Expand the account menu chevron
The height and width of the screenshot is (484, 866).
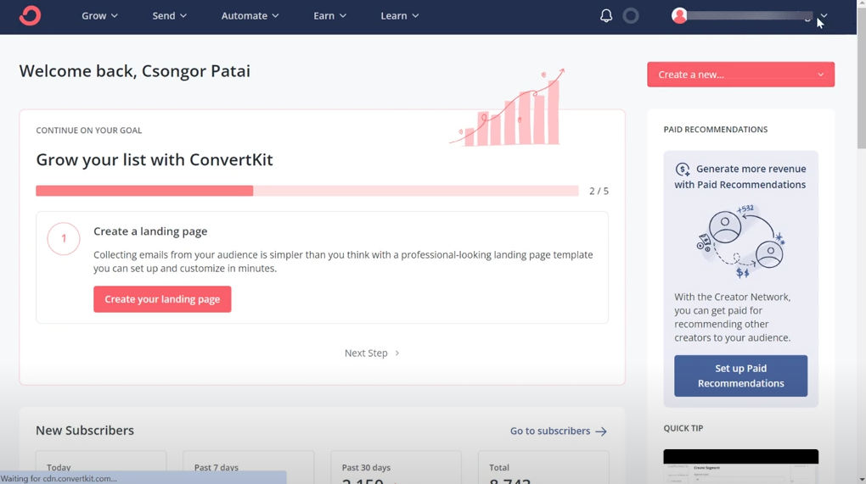click(824, 15)
